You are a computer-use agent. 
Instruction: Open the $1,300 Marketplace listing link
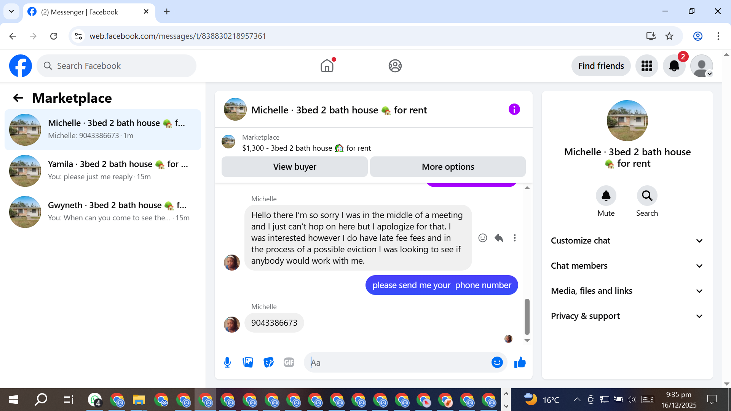coord(306,148)
